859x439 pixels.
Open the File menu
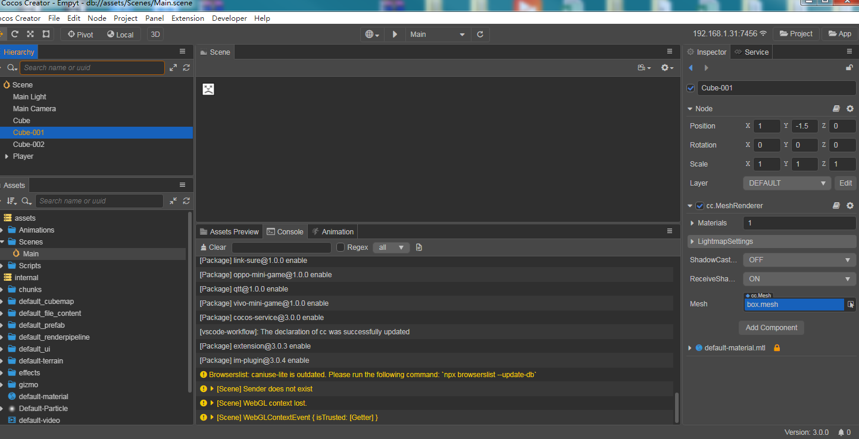point(54,18)
